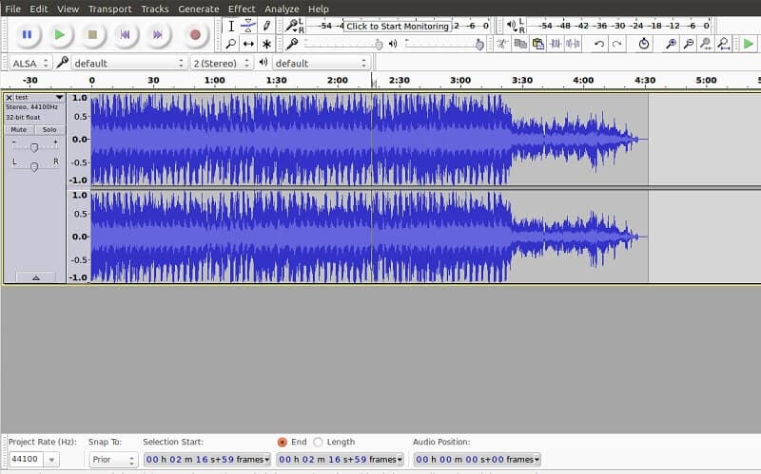This screenshot has height=474, width=761.
Task: Close the test track with X
Action: [9, 98]
